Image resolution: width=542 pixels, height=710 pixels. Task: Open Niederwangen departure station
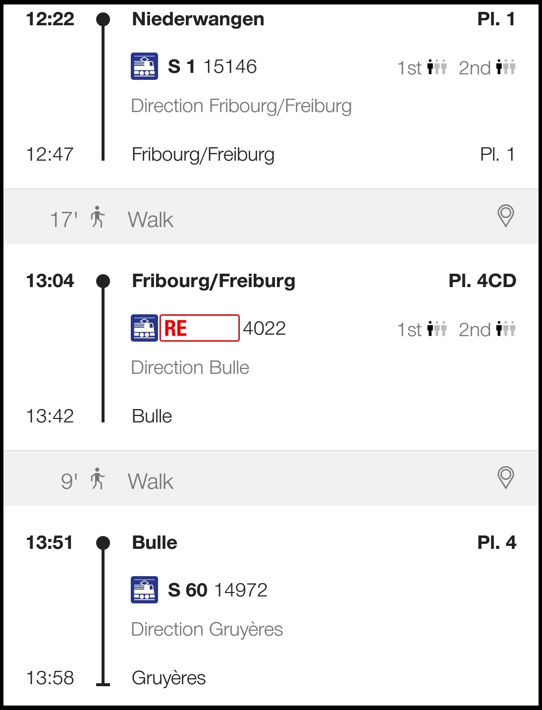[x=198, y=19]
